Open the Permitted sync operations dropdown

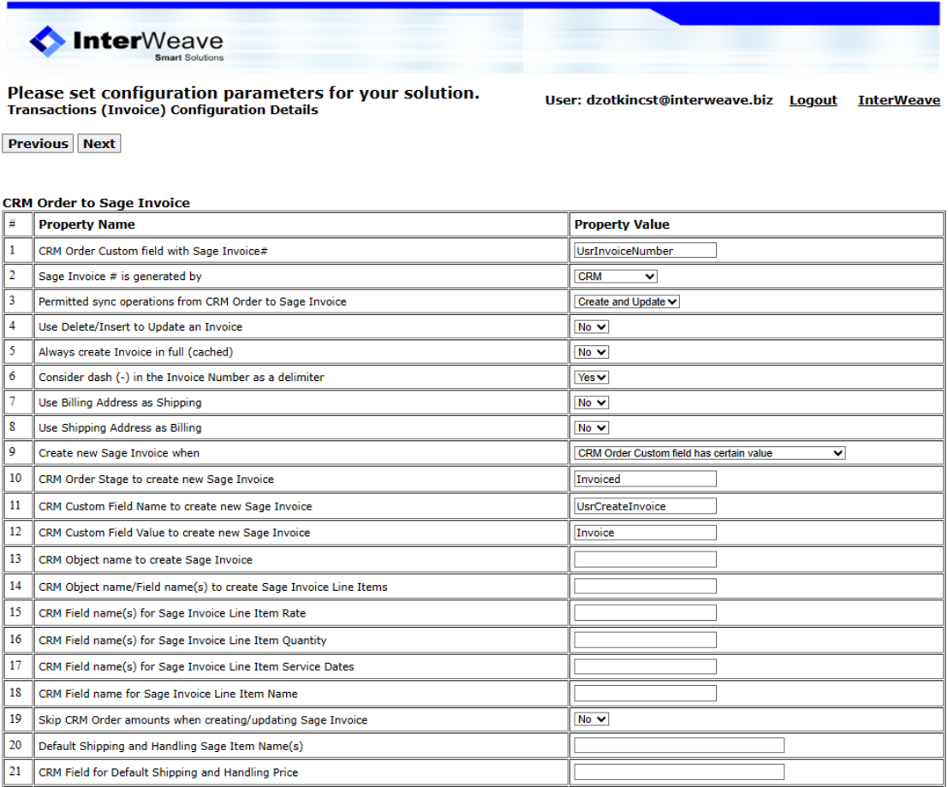[x=626, y=301]
